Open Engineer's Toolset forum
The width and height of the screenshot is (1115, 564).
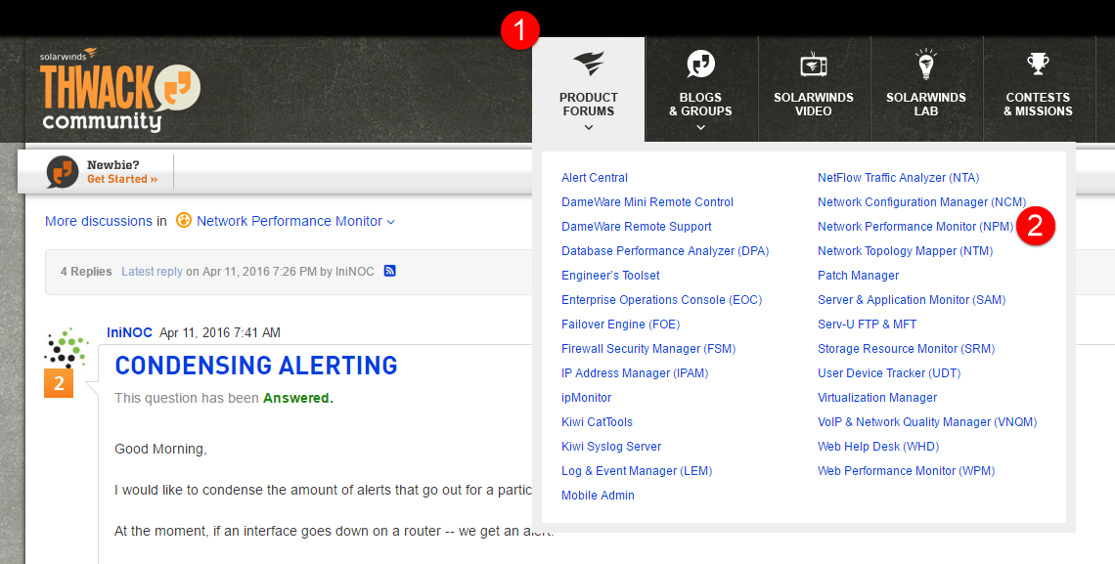coord(610,275)
